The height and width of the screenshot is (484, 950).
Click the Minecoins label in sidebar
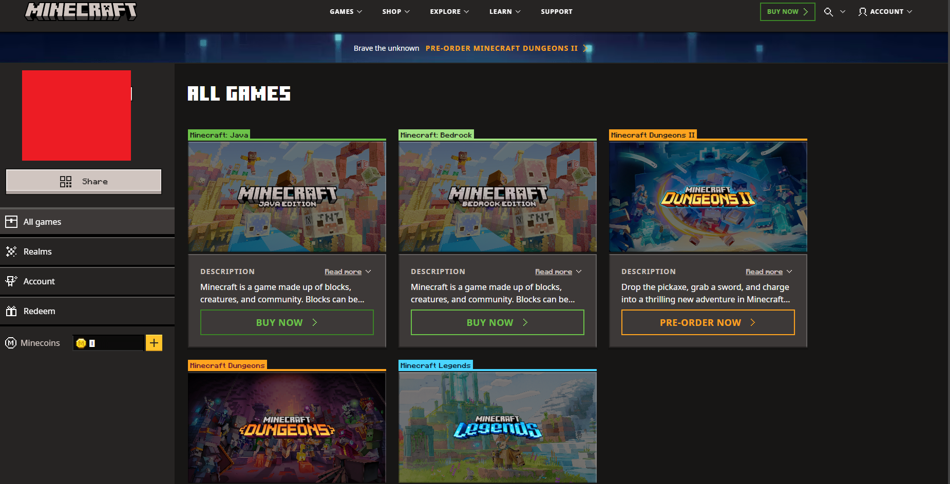pos(40,343)
